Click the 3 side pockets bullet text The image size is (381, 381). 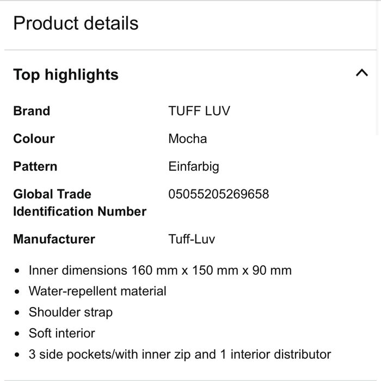[x=180, y=354]
